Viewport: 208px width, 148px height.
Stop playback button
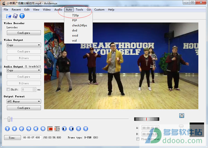(x=14, y=129)
